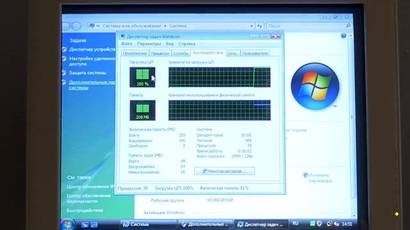Viewport: 410px width, 230px height.
Task: Open Настройка удаленного доступа link
Action: point(92,61)
